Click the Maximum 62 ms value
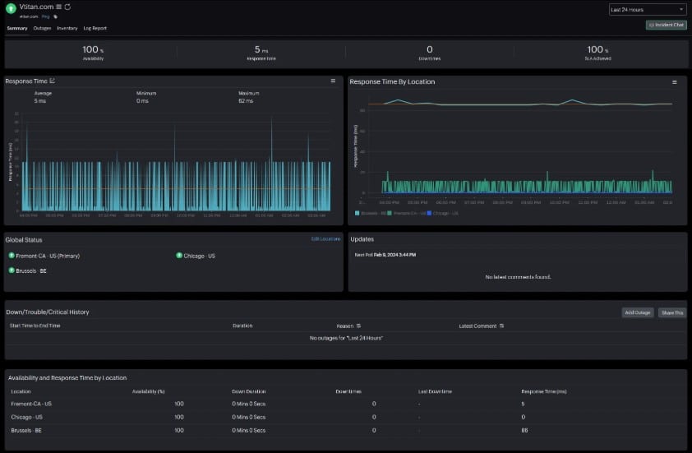The width and height of the screenshot is (692, 453). [x=246, y=101]
